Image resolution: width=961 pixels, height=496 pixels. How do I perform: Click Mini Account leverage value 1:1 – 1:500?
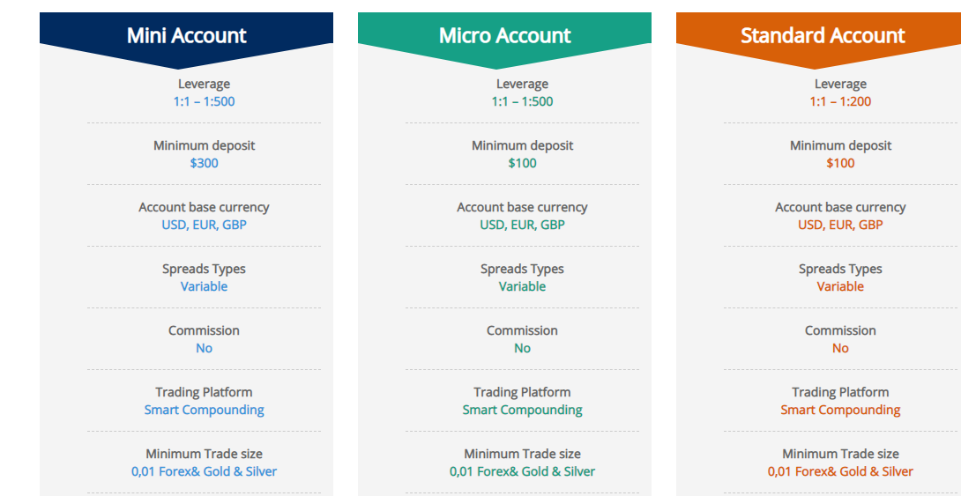pyautogui.click(x=204, y=101)
